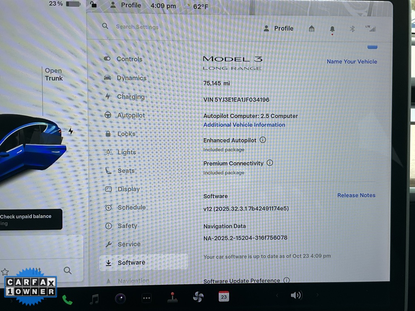Select Autopilot in settings sidebar

coord(130,115)
